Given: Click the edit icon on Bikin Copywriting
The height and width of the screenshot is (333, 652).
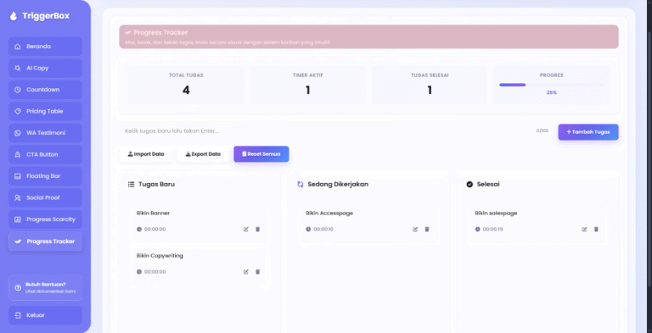Looking at the screenshot, I should pyautogui.click(x=245, y=272).
